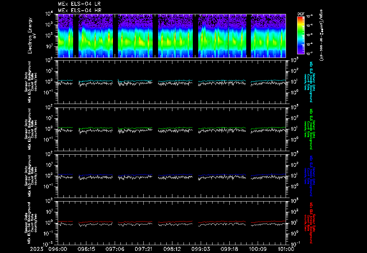The width and height of the screenshot is (367, 253).
Task: Click the 096:00 time axis label
Action: coord(57,249)
